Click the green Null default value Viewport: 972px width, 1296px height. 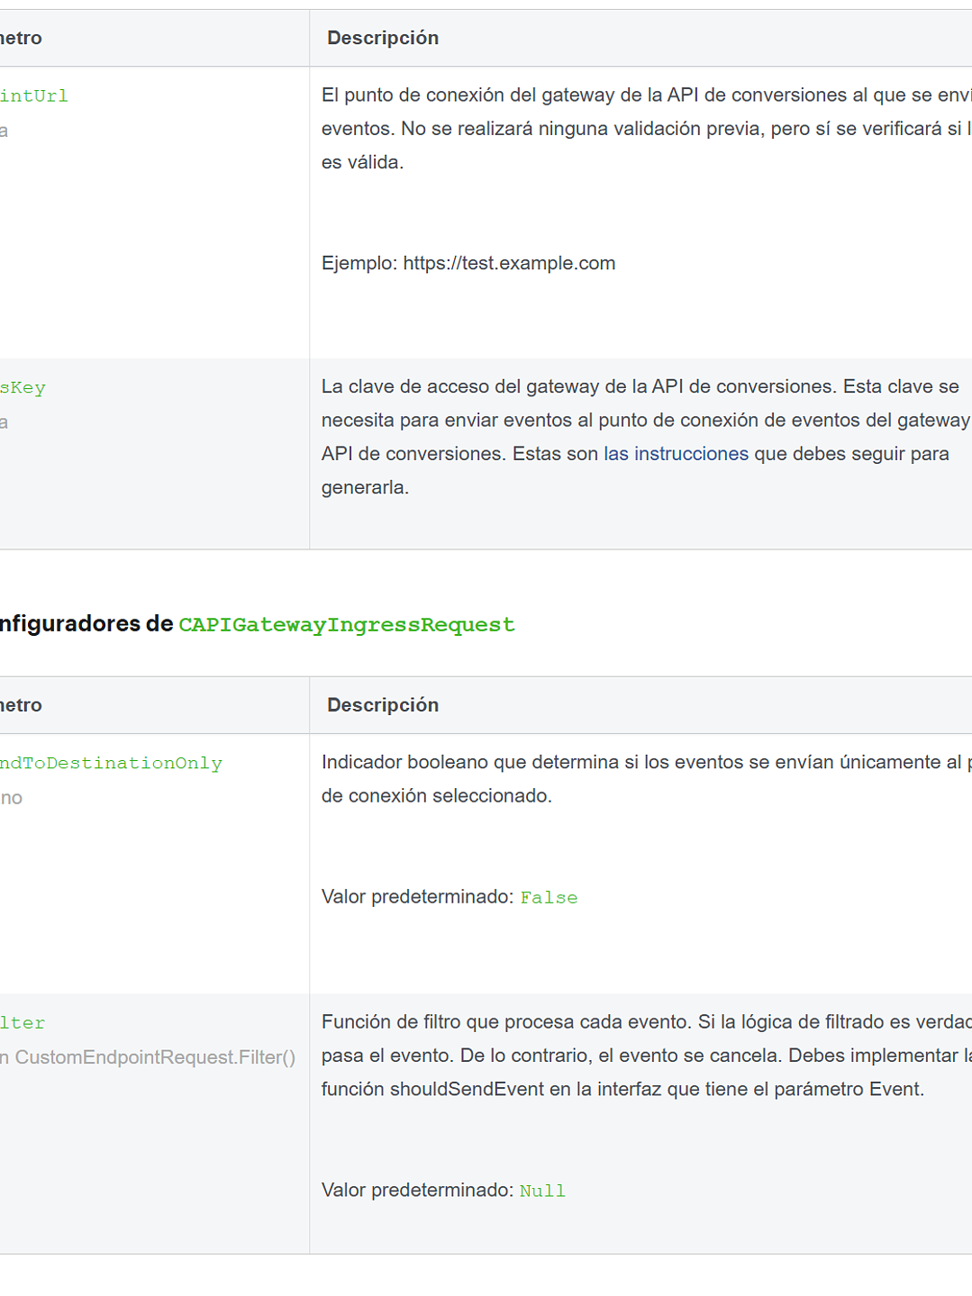click(542, 1192)
